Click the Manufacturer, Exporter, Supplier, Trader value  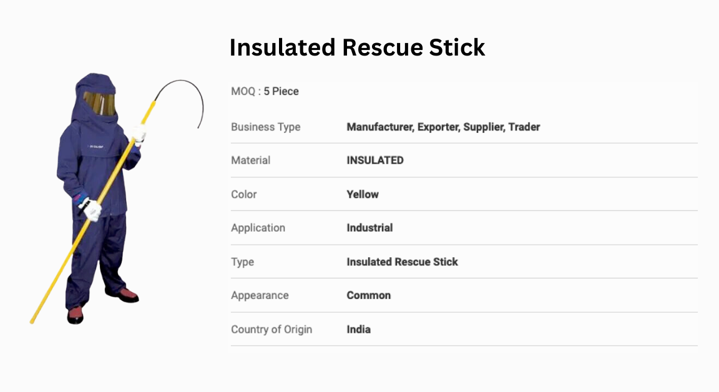(443, 127)
